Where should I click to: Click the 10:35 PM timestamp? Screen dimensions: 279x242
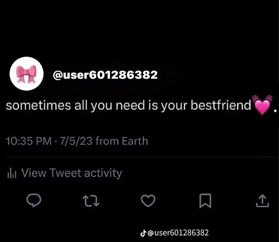(29, 141)
